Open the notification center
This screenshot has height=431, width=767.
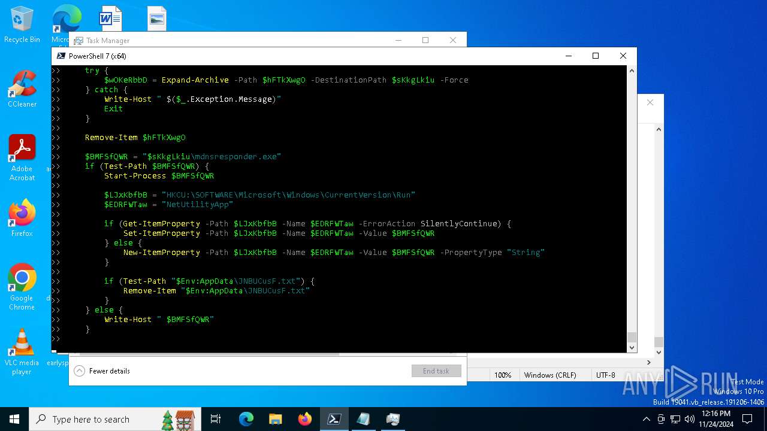click(x=747, y=419)
